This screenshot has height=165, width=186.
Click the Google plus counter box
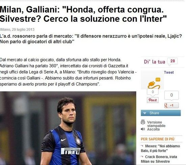[171, 95]
